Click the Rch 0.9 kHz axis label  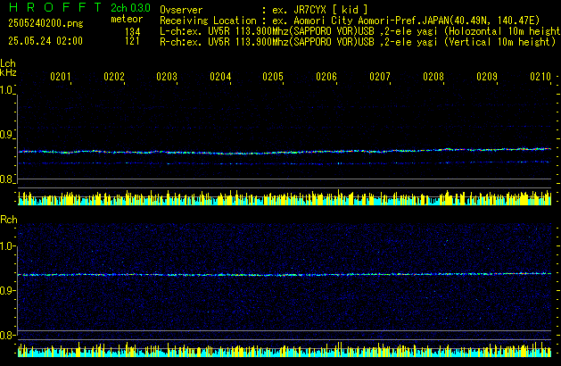click(7, 290)
